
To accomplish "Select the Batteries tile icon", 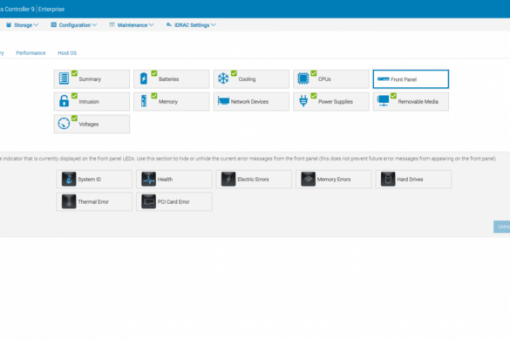I will 144,78.
